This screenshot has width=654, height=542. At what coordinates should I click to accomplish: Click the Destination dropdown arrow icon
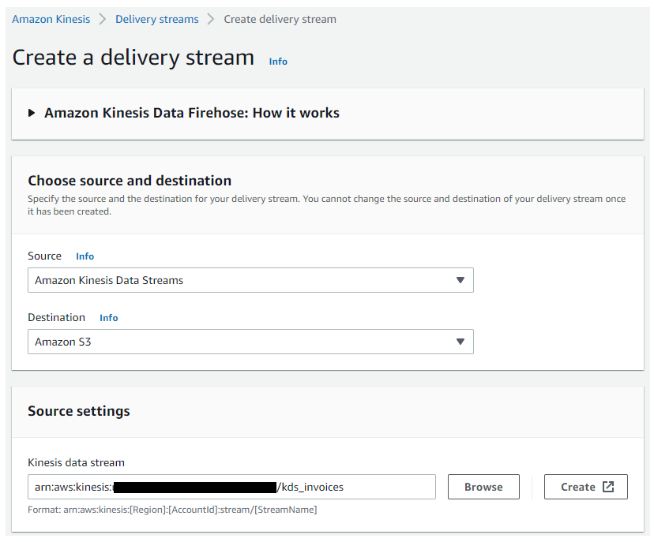tap(460, 342)
